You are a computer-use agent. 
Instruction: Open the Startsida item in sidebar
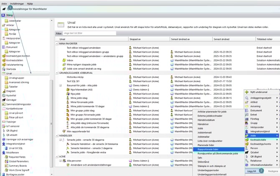[12, 69]
